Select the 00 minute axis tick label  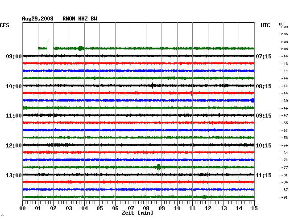click(x=23, y=208)
